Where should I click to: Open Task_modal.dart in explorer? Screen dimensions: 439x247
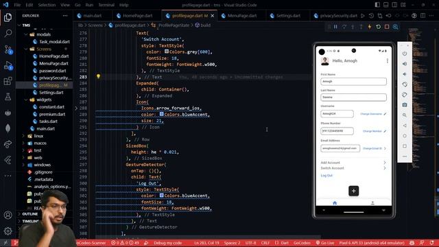(x=54, y=42)
